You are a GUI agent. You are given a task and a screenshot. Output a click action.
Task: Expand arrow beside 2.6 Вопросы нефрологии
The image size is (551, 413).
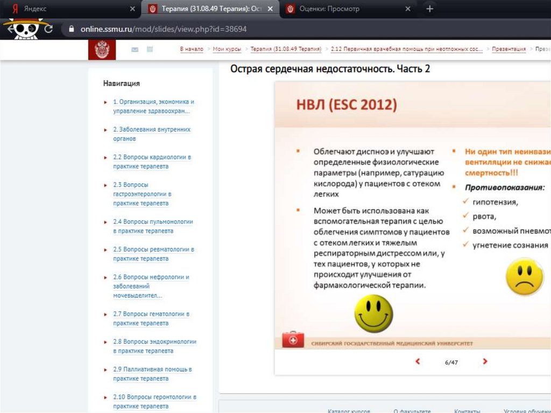pos(105,277)
